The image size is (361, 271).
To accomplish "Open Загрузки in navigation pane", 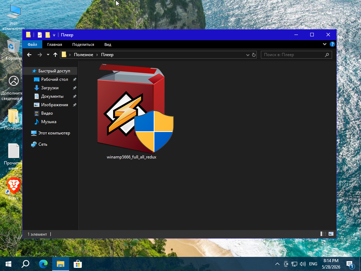I will (50, 88).
